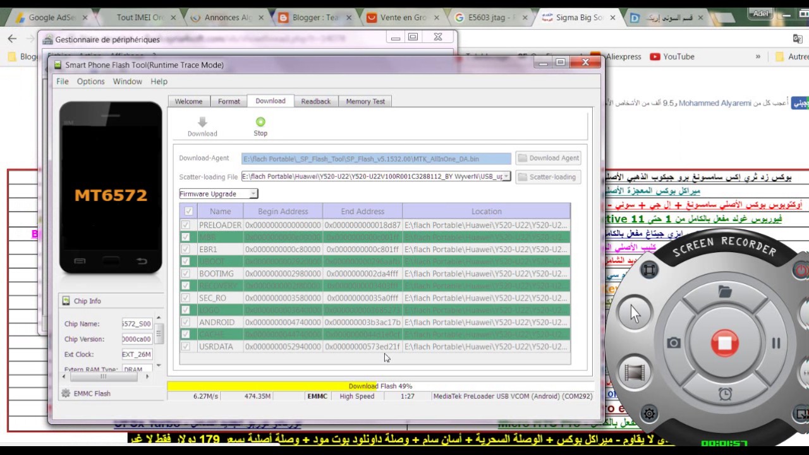Toggle the MBR row checkbox
809x455 pixels.
click(186, 237)
